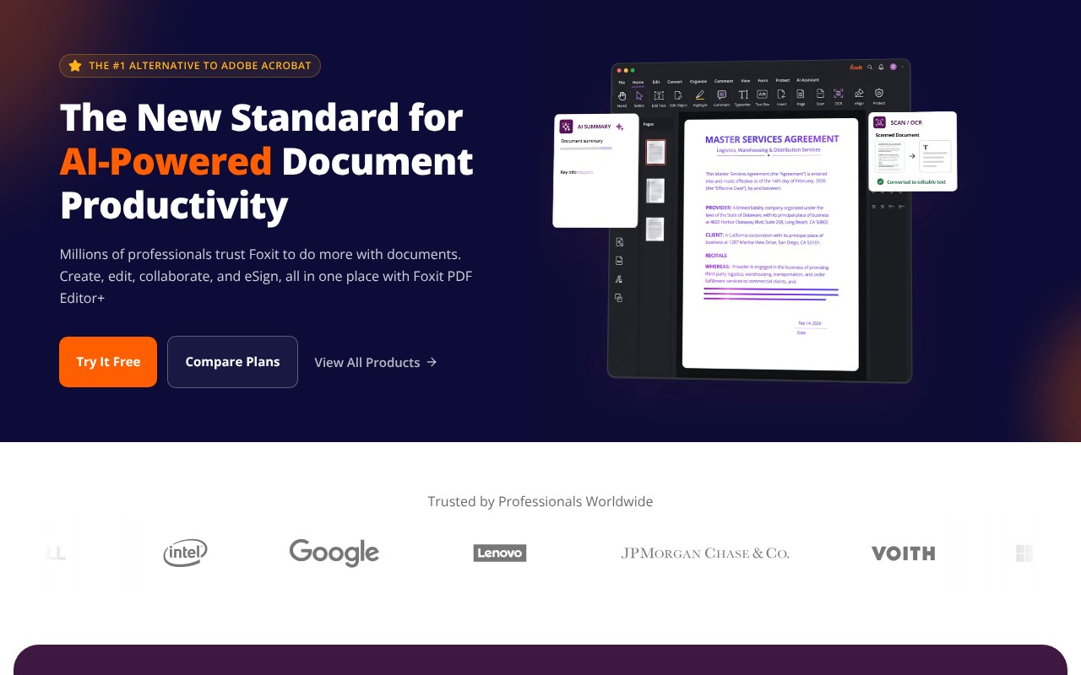Click the purple Scan / OCR card icon

click(879, 122)
